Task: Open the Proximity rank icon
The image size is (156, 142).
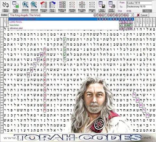Action: click(82, 5)
